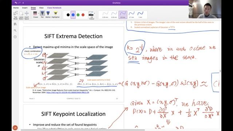This screenshot has width=233, height=131.
Task: Set pen thickness to 1 mm
Action: coord(140,15)
